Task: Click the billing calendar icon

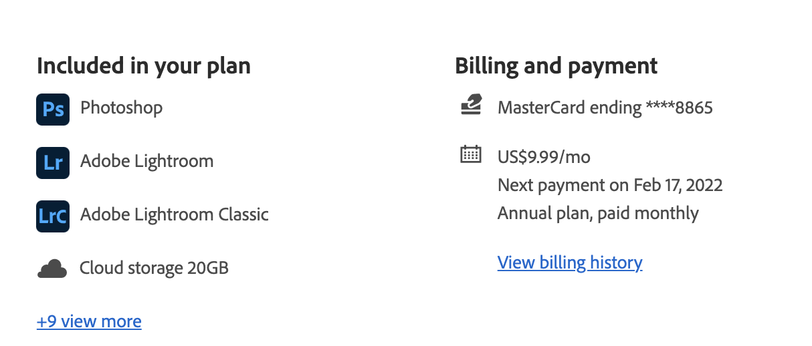Action: [471, 155]
